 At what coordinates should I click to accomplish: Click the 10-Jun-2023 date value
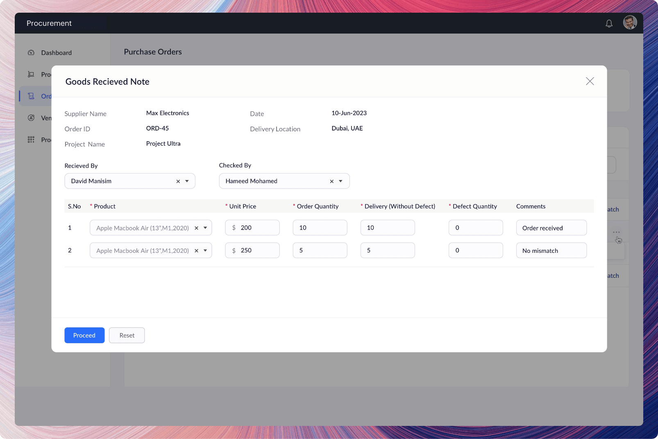tap(349, 113)
